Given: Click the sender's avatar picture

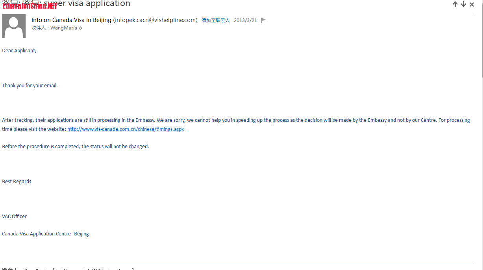Looking at the screenshot, I should [x=14, y=26].
